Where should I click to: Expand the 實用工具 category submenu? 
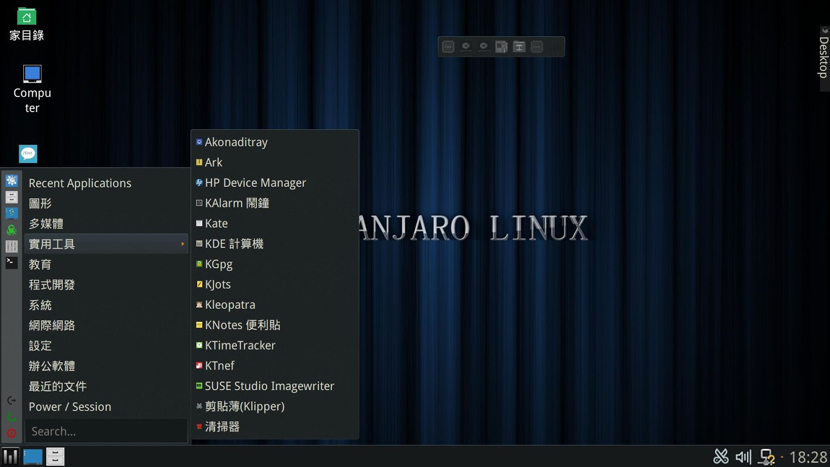pos(51,244)
